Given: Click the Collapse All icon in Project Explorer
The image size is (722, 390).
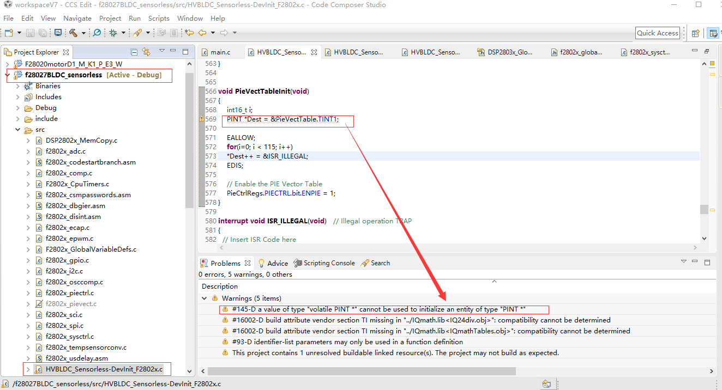Looking at the screenshot, I should coord(134,52).
